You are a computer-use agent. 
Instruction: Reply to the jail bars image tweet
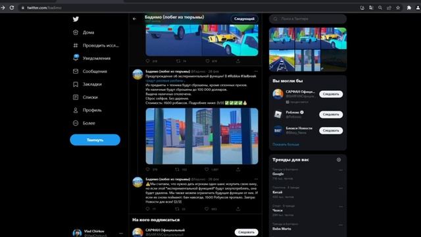147,169
